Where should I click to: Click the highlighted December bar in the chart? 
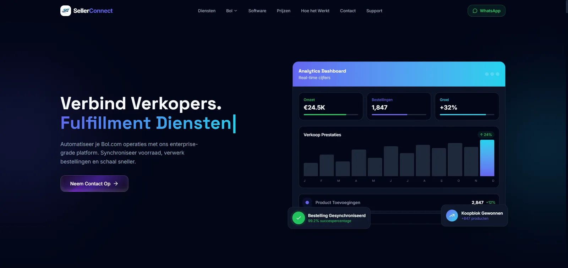[x=487, y=158]
